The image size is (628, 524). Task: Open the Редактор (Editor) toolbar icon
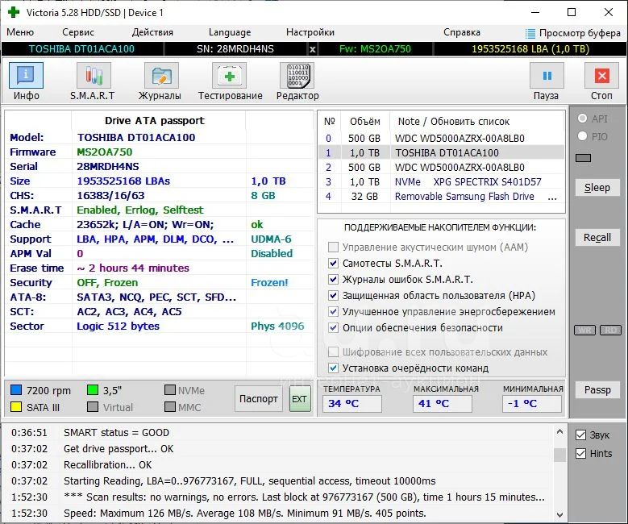[x=297, y=76]
